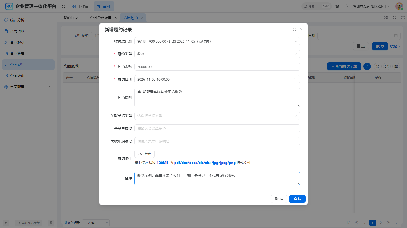The width and height of the screenshot is (407, 228).
Task: Click into the 关联单据编号 input
Action: point(217,141)
